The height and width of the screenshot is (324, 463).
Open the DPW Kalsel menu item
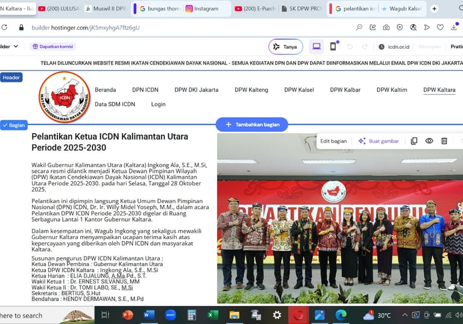(x=299, y=90)
